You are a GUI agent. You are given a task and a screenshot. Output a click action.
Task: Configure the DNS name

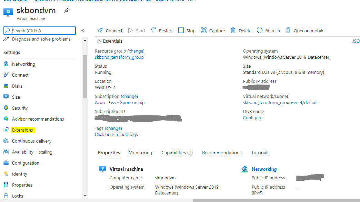point(253,117)
